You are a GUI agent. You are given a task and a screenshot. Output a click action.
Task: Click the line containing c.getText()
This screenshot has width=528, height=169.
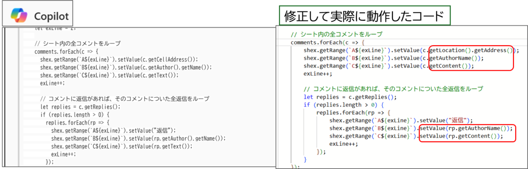pyautogui.click(x=109, y=75)
